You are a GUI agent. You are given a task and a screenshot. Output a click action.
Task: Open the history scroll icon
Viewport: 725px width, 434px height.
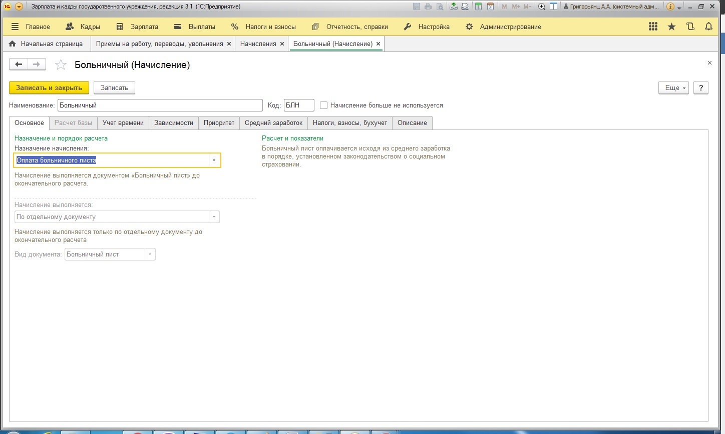click(690, 26)
